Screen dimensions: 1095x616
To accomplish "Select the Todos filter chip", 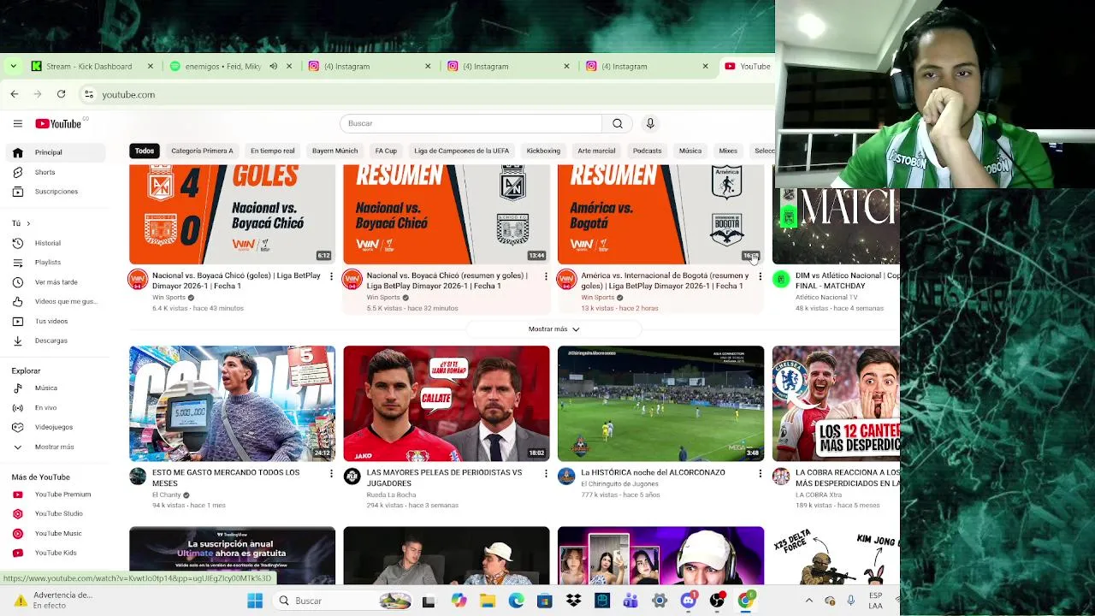I will coord(145,151).
